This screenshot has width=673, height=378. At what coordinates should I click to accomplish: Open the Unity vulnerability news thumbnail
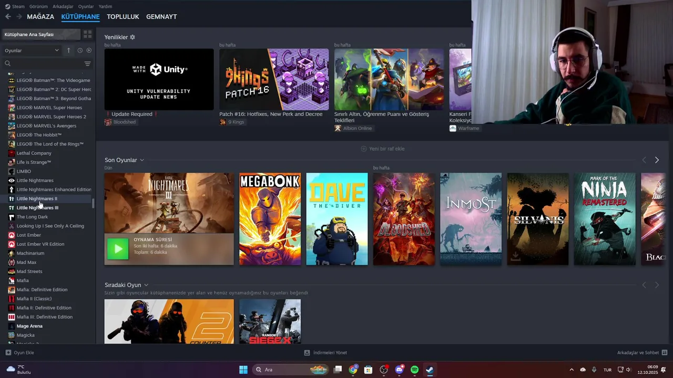click(159, 79)
